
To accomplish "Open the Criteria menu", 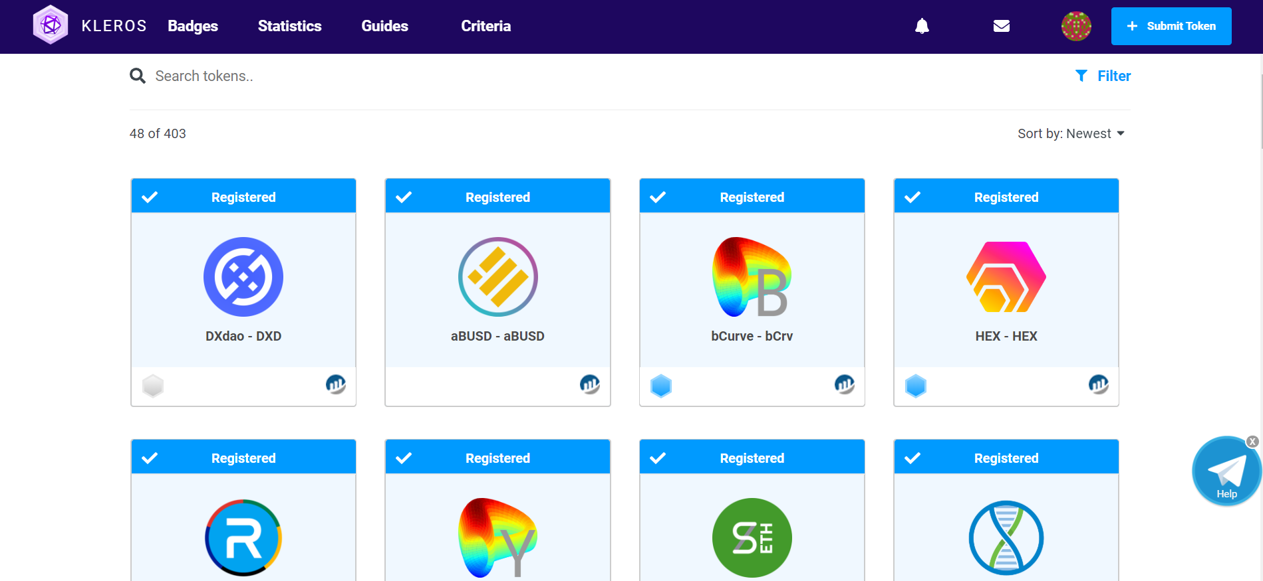I will tap(486, 26).
